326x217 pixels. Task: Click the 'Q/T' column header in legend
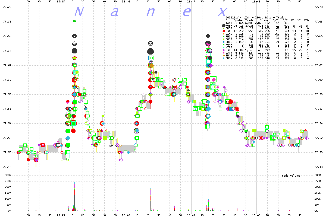coord(275,20)
